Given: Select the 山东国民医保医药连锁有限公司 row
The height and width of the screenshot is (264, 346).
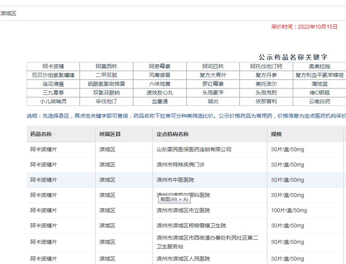Looking at the screenshot, I should point(194,149).
